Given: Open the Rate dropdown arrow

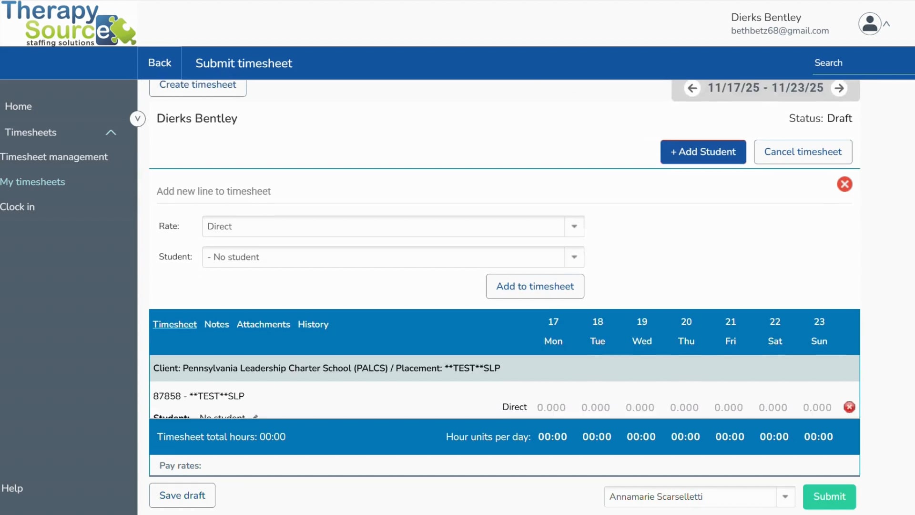Looking at the screenshot, I should (x=574, y=227).
